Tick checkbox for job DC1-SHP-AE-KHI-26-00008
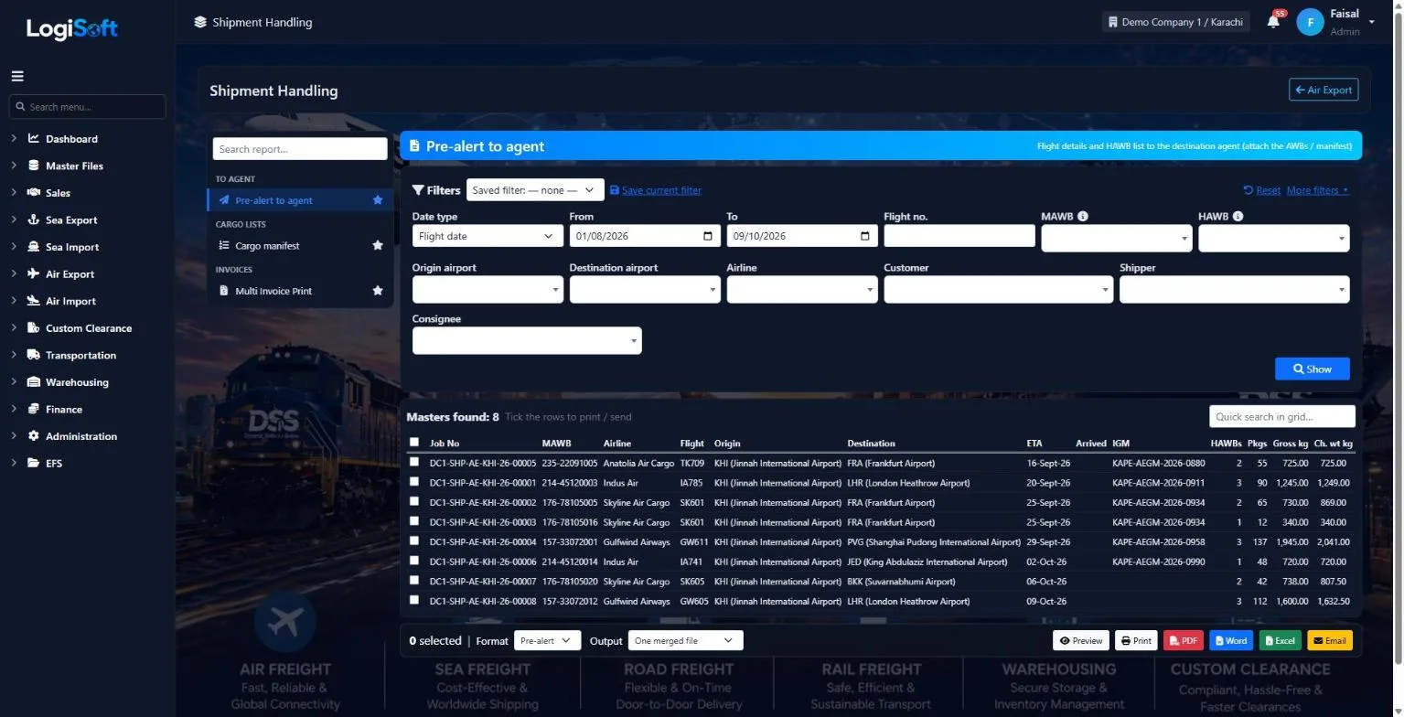This screenshot has width=1404, height=717. click(x=414, y=600)
